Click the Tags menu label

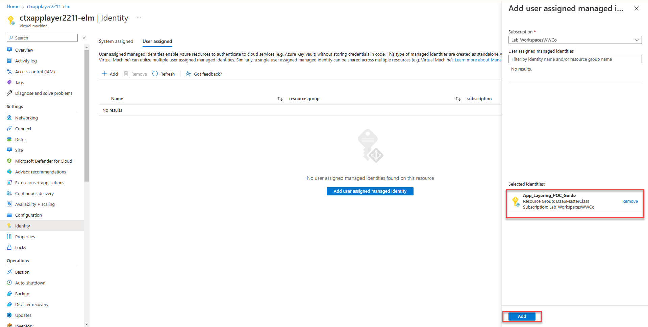(19, 82)
